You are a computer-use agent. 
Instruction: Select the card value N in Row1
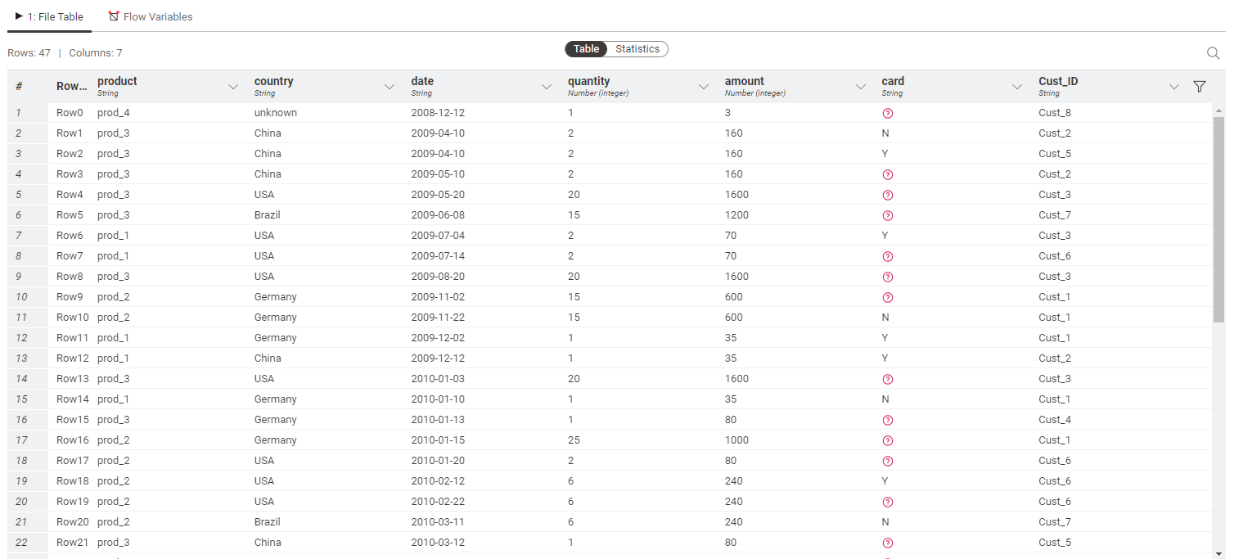[x=885, y=133]
